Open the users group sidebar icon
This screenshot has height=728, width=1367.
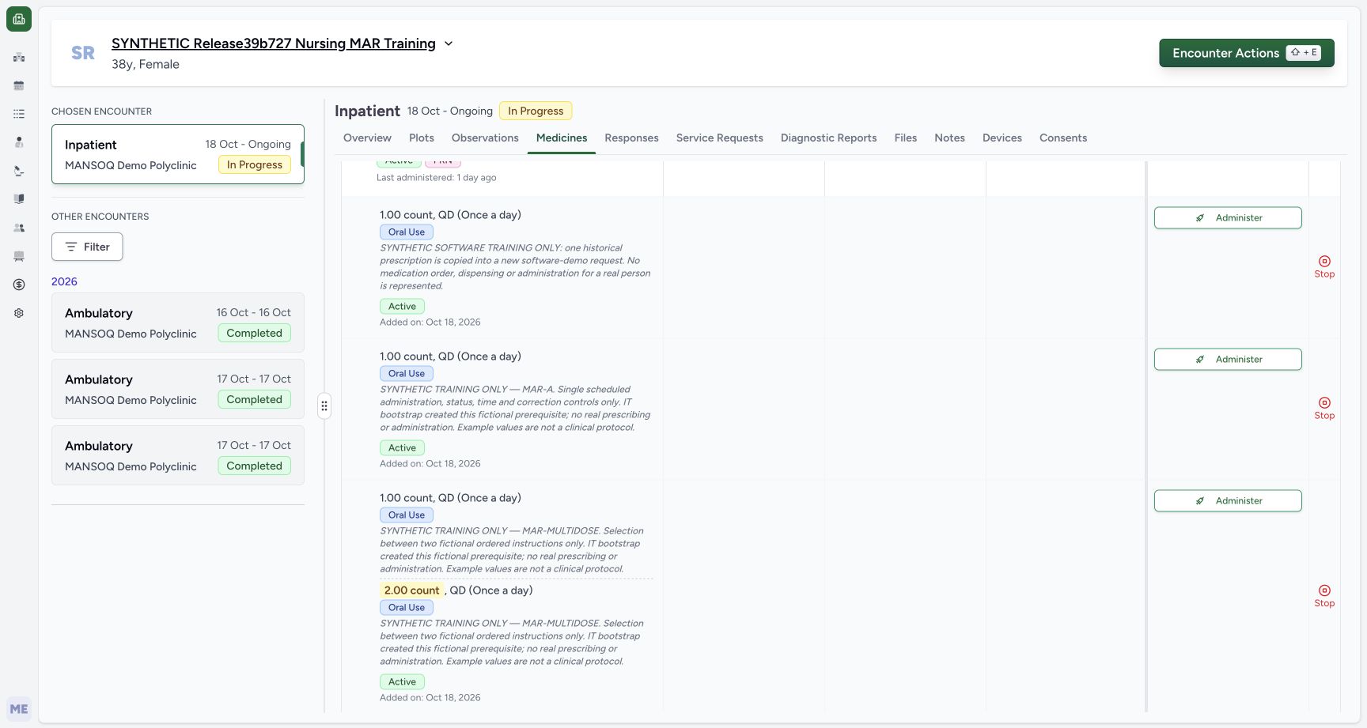[19, 228]
